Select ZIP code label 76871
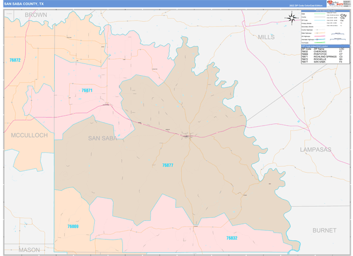This screenshot has height=256, width=353. click(87, 90)
